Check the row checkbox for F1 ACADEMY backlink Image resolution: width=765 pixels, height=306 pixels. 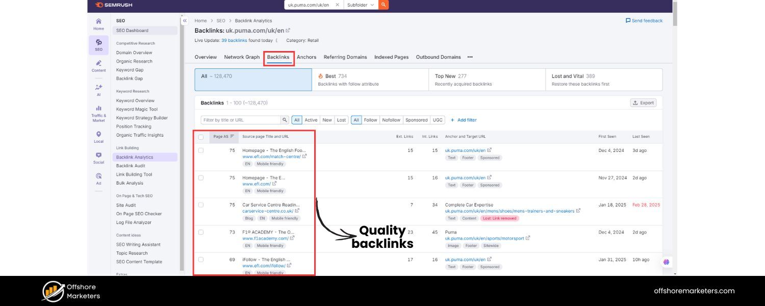tap(200, 232)
